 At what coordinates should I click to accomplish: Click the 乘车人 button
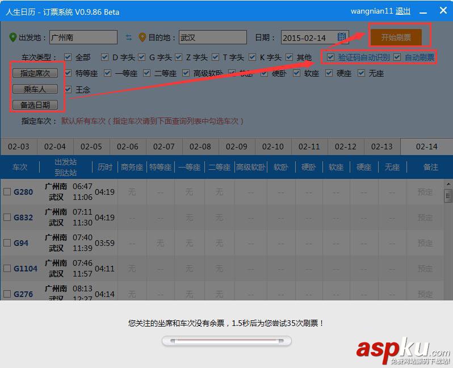35,89
